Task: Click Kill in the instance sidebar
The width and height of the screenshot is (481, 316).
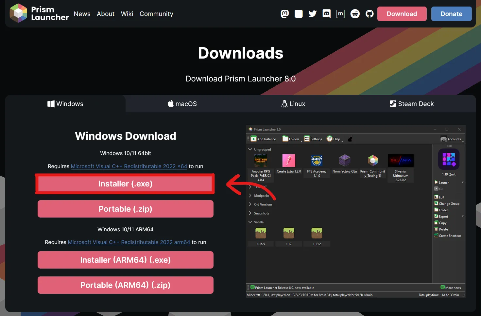Action: point(439,189)
